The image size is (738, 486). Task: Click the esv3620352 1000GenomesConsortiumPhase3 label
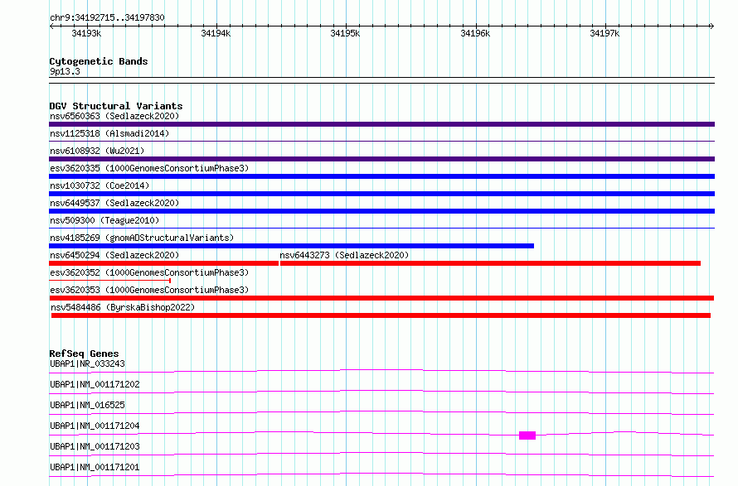tap(149, 272)
